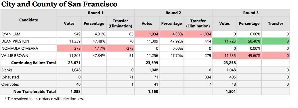Click the red -1,034 transfer cell

(198, 34)
